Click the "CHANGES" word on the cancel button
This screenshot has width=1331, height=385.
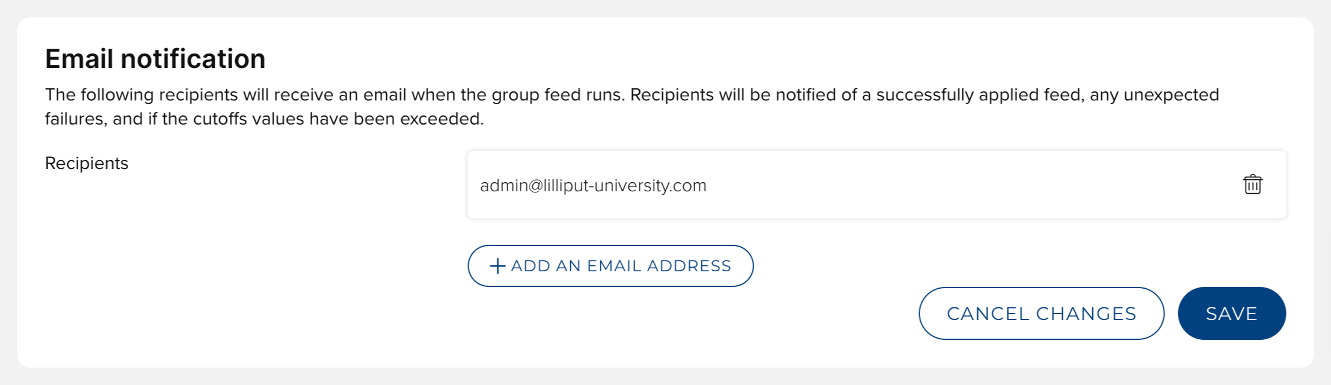click(1086, 313)
